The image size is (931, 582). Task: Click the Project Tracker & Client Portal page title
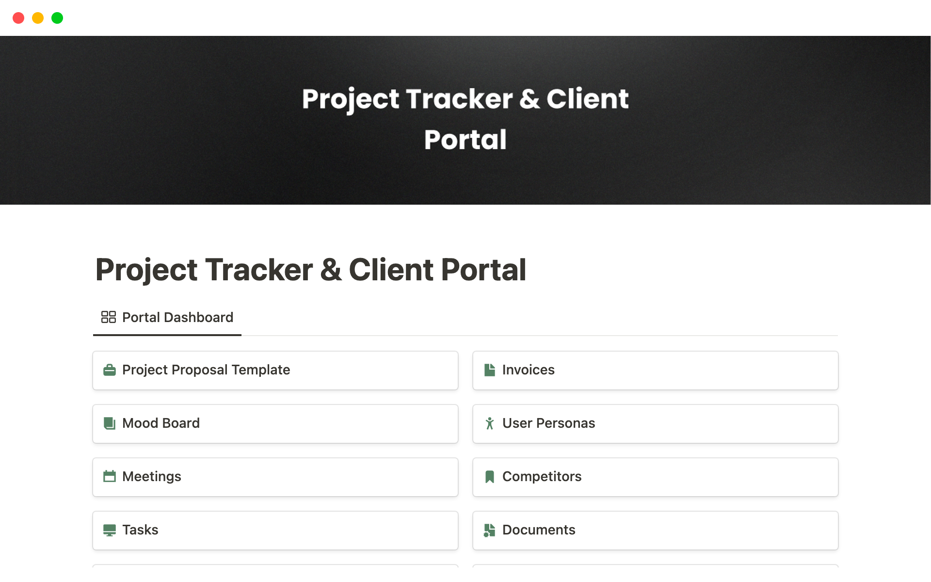pos(311,270)
